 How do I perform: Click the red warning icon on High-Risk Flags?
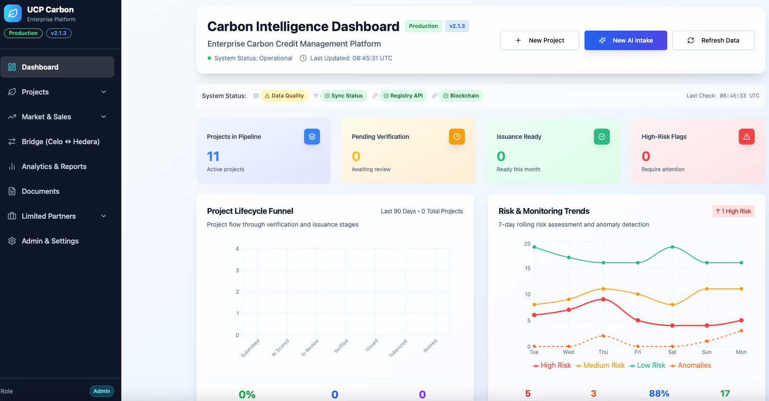[746, 137]
